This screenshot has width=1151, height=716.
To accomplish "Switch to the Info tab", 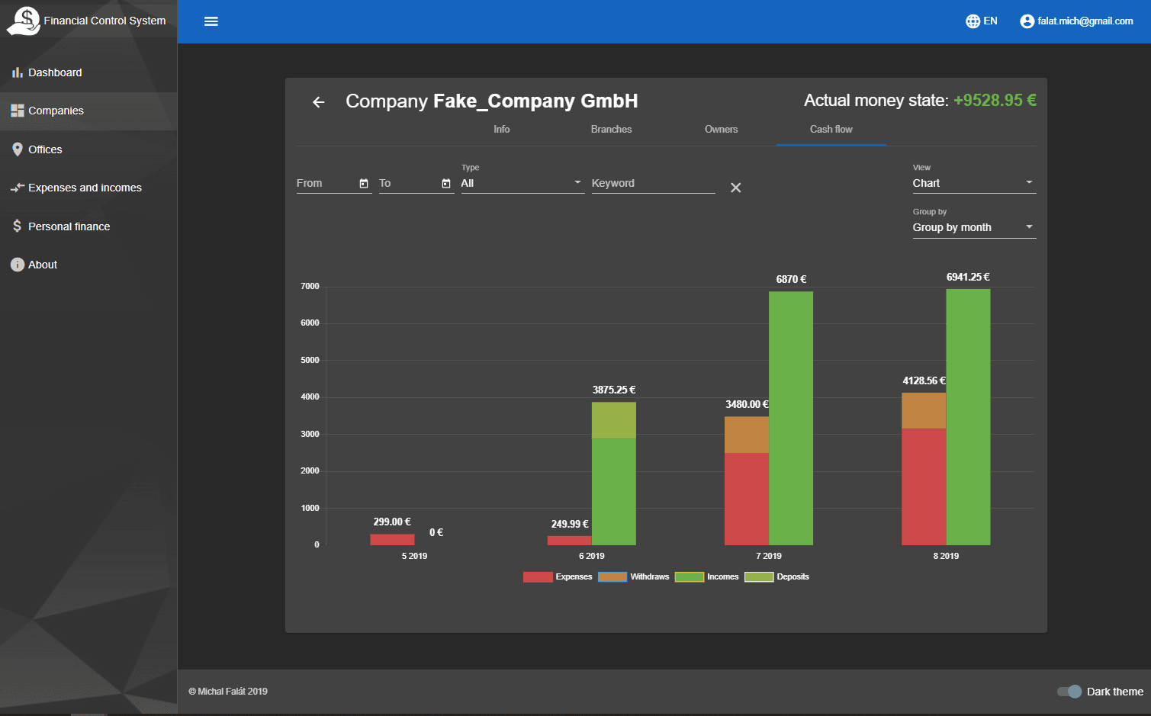I will (501, 130).
